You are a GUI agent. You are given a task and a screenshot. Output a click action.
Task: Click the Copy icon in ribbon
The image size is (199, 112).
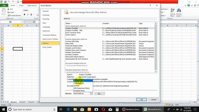[8, 12]
